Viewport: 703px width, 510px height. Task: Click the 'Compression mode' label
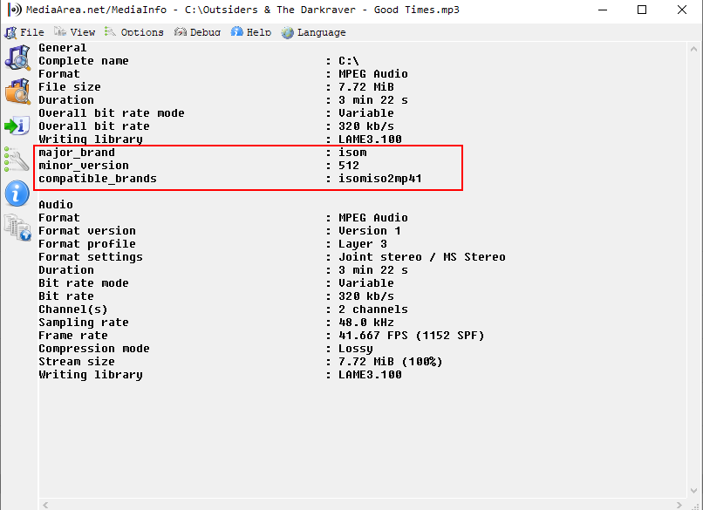click(x=93, y=349)
